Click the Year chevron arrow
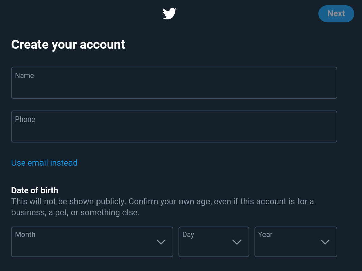 tap(325, 242)
